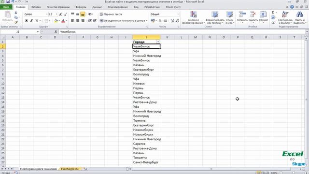Decrease cell indent
The height and width of the screenshot is (174, 309).
tap(90, 20)
